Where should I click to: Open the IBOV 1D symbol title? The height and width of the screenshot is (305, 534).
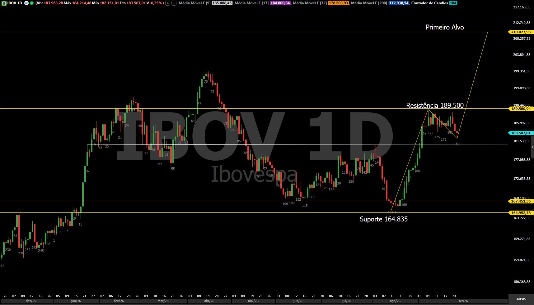click(15, 3)
